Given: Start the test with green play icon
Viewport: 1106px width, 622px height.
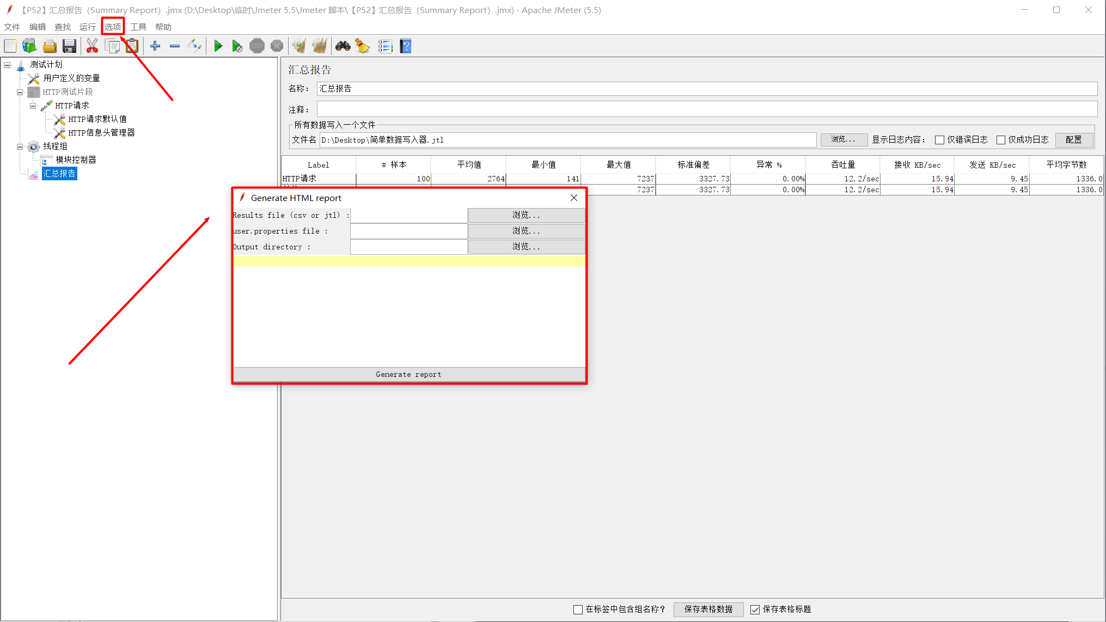Looking at the screenshot, I should click(x=218, y=46).
